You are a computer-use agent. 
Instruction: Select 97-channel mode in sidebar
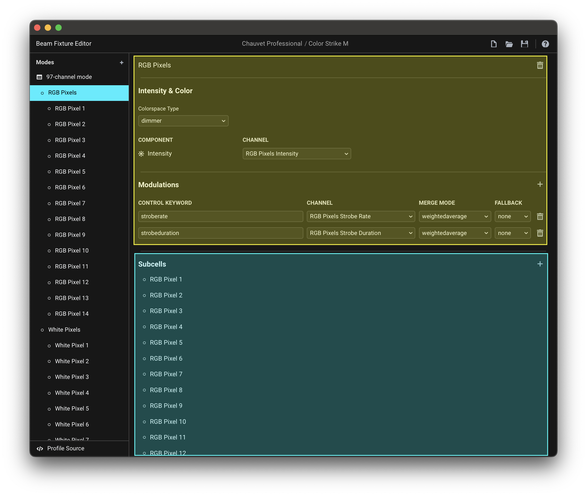pos(79,77)
